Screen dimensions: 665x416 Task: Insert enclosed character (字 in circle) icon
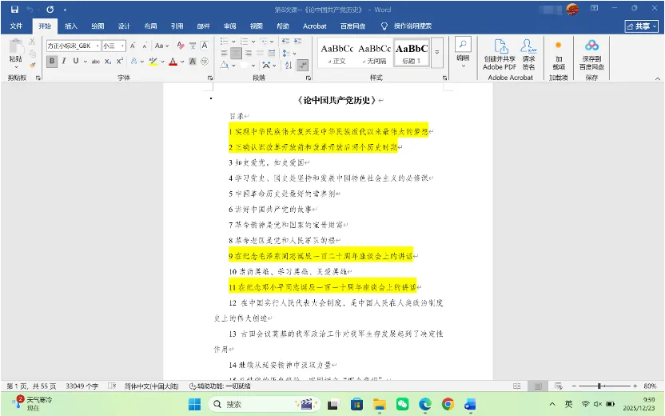205,61
